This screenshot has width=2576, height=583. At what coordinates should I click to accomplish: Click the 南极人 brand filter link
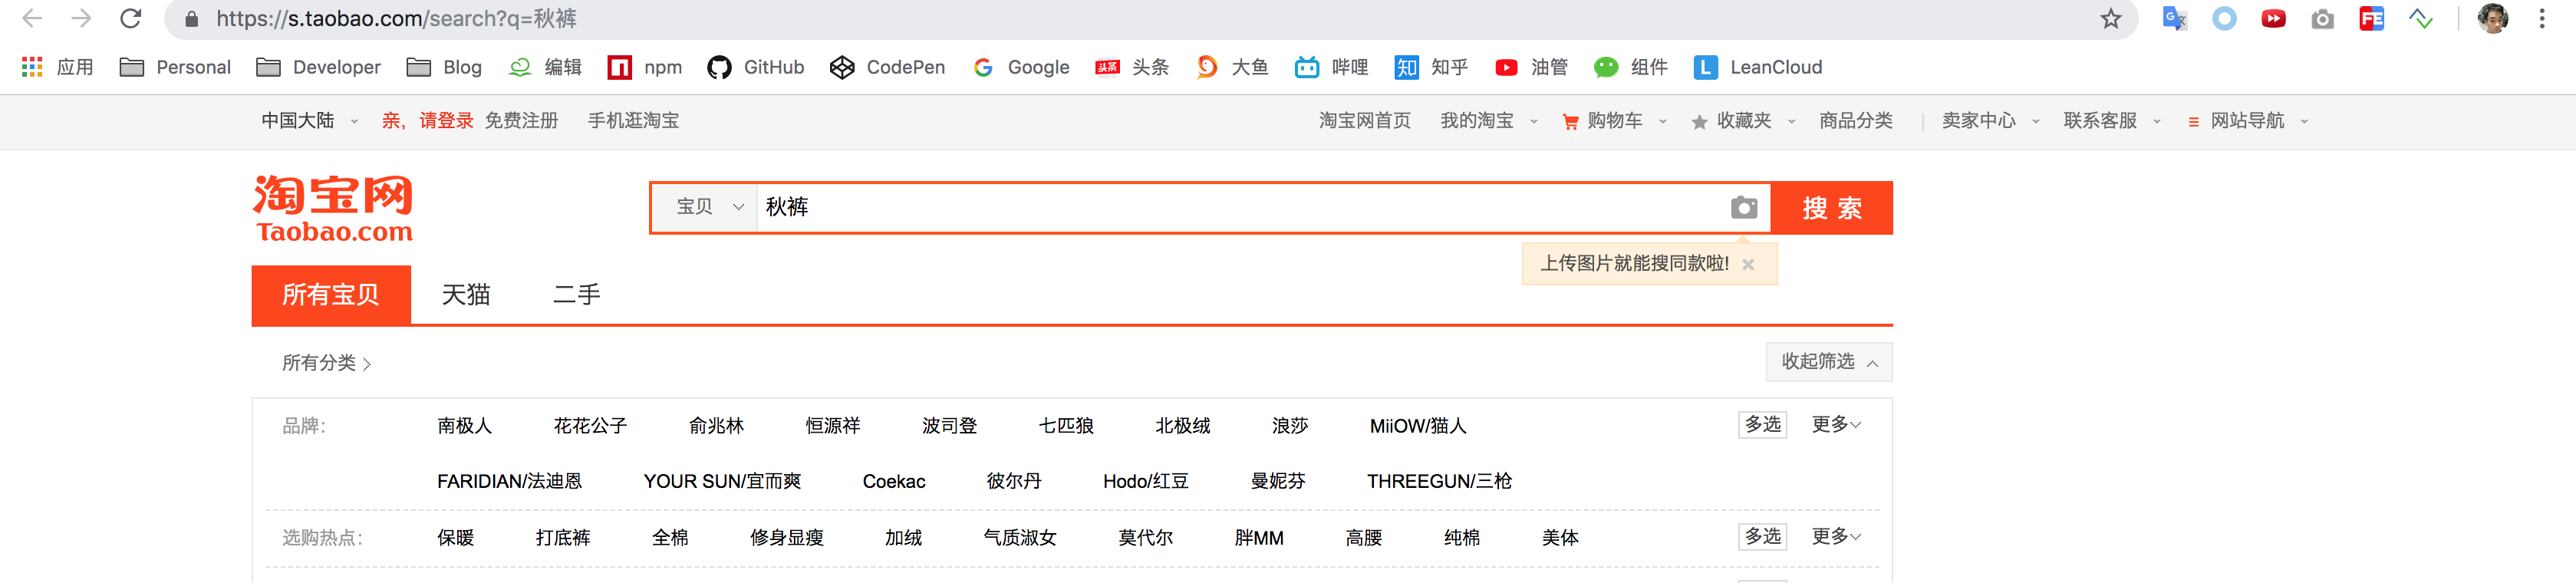tap(464, 426)
